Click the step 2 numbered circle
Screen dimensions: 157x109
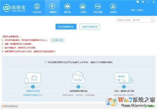78,87
